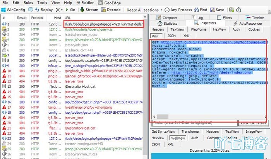Open response ImageView tab
The height and width of the screenshot is (159, 271).
click(x=254, y=132)
